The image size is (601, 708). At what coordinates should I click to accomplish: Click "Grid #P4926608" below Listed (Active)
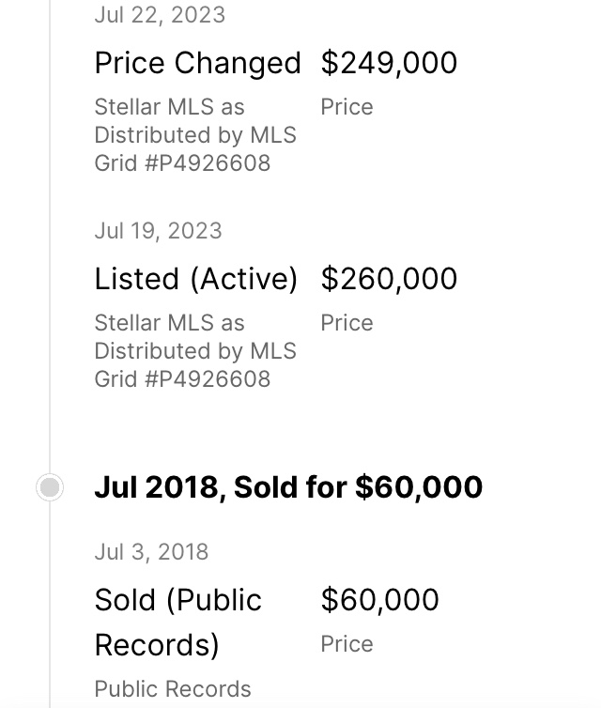coord(182,379)
